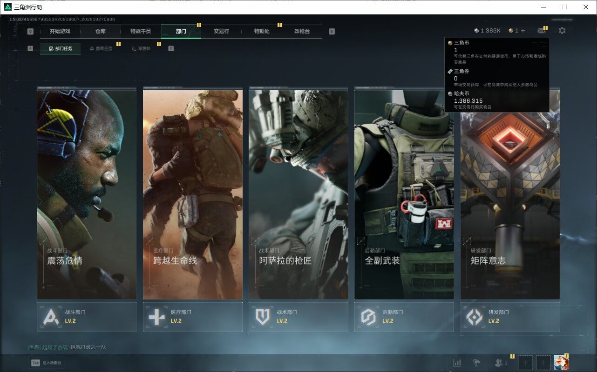Click the plus icon beside 三角币 balance
The image size is (597, 372).
pos(523,31)
